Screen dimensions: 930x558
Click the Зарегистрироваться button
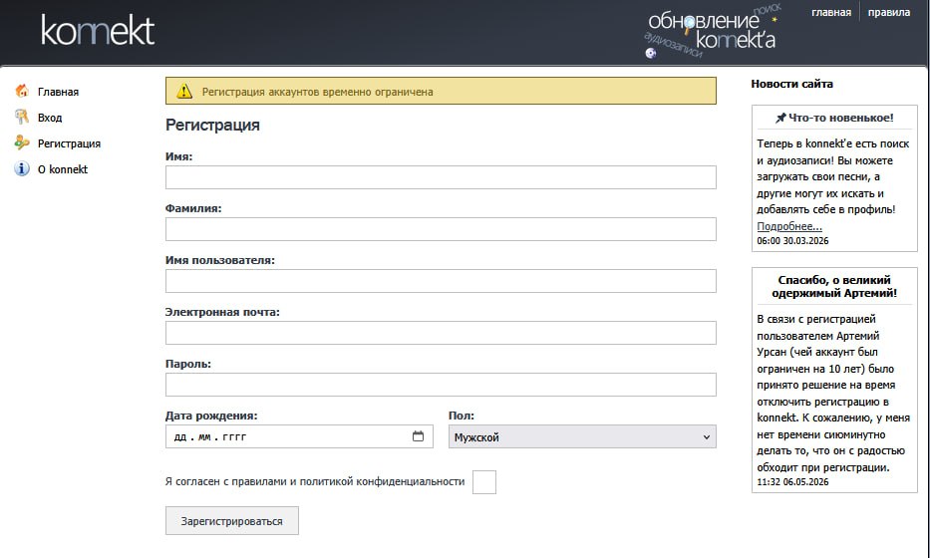point(232,521)
